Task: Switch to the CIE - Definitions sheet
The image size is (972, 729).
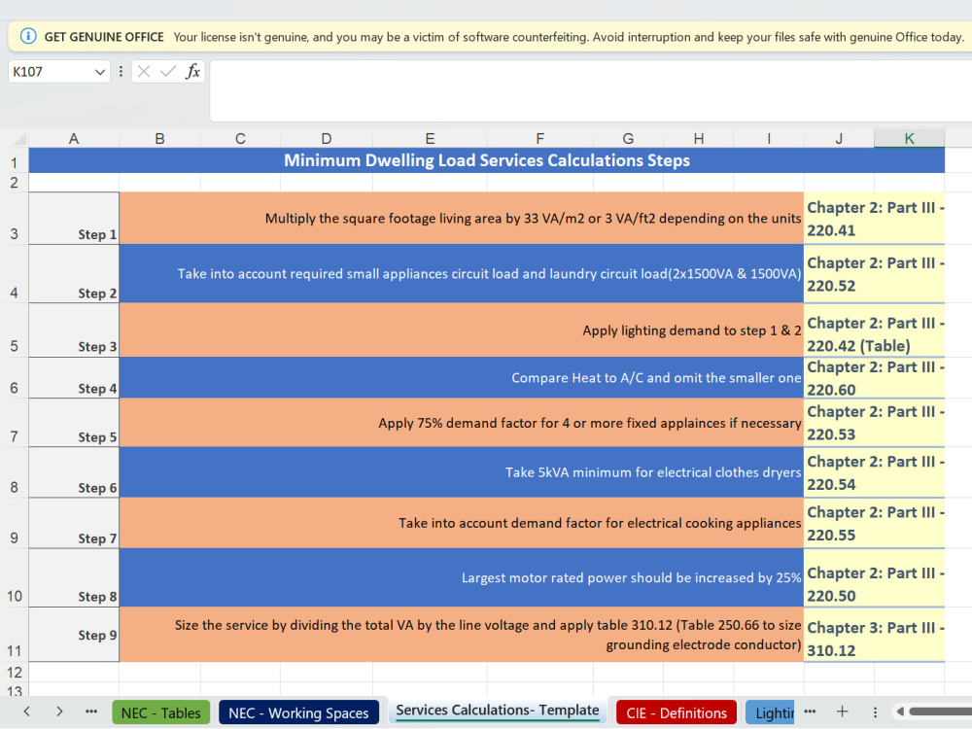Action: 677,712
